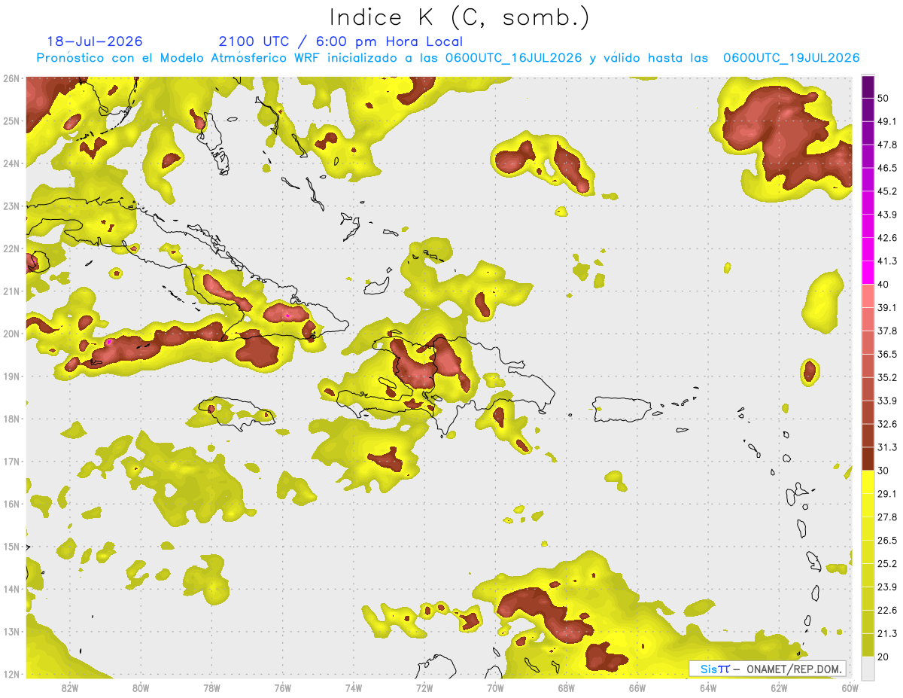
Task: Pick the 76W longitude axis label
Action: [282, 687]
